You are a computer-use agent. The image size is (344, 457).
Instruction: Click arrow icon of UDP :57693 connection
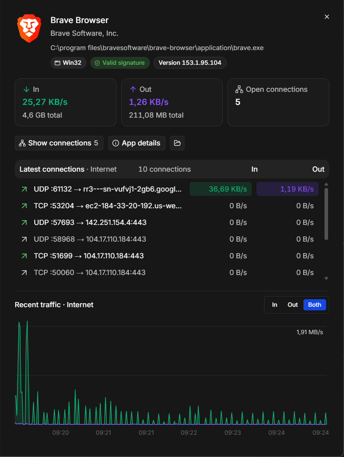tap(24, 223)
